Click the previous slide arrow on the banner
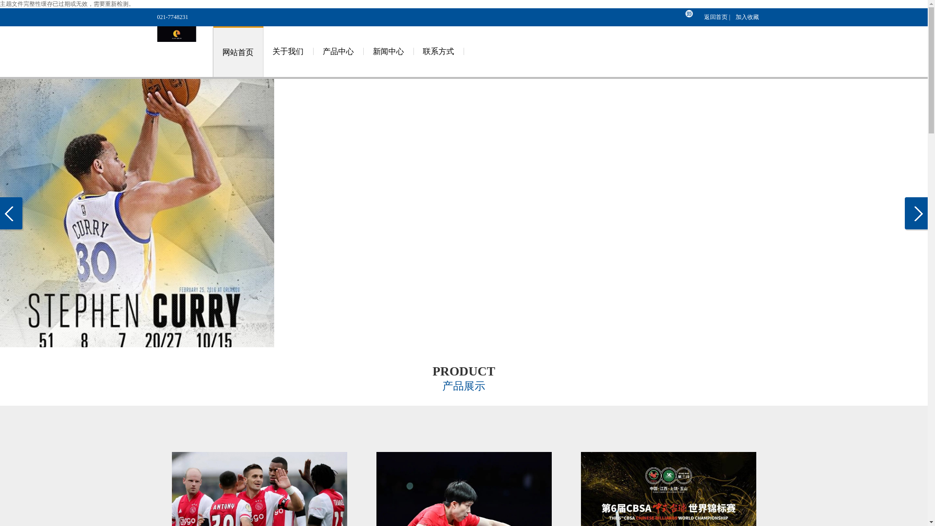The height and width of the screenshot is (526, 935). (x=11, y=213)
